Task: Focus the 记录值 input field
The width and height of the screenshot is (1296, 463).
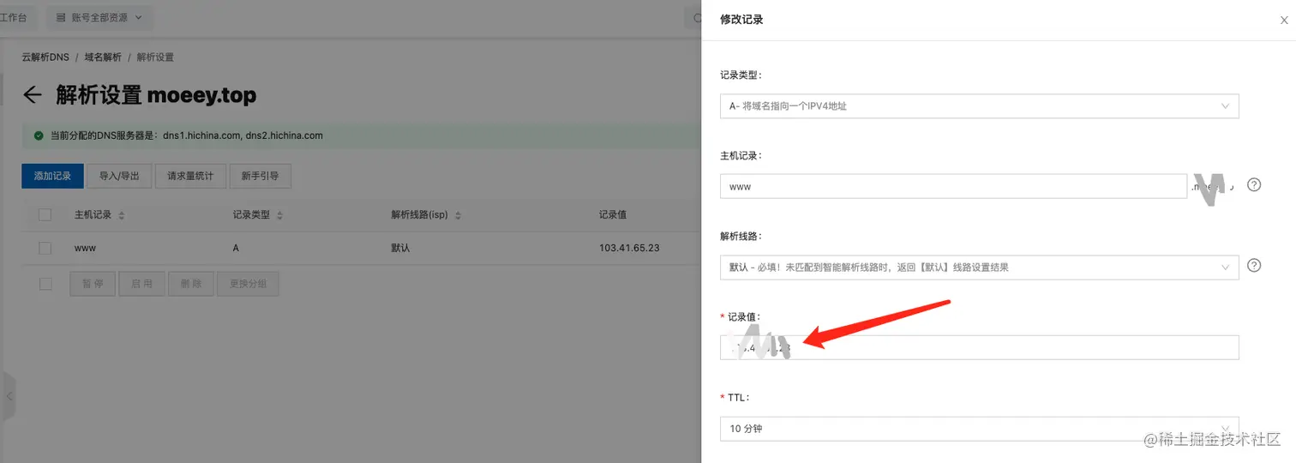Action: (979, 347)
